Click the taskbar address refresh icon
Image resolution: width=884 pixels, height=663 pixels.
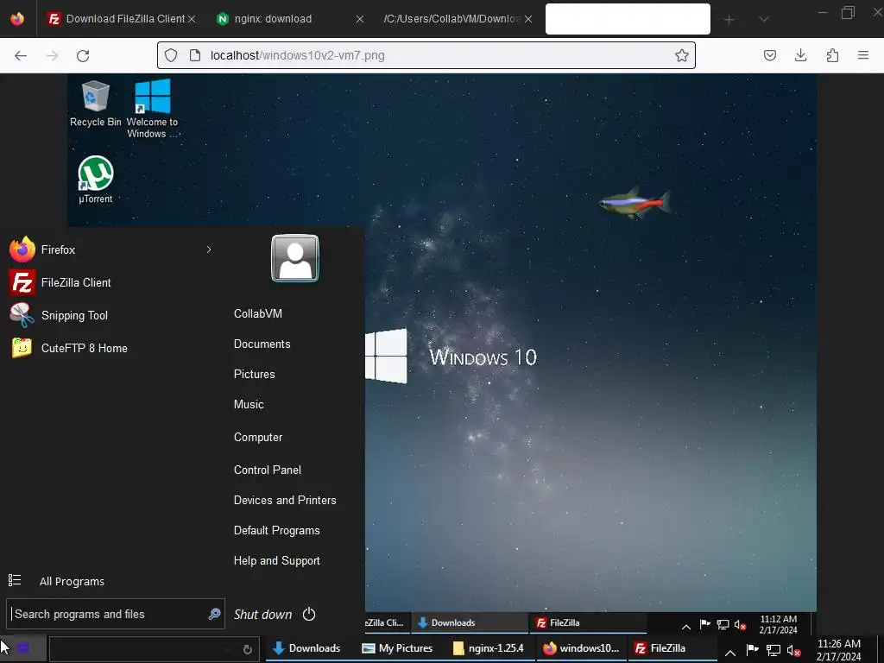247,649
